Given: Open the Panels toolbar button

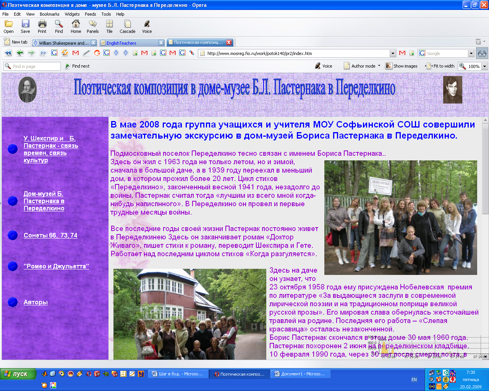Looking at the screenshot, I should tap(92, 26).
